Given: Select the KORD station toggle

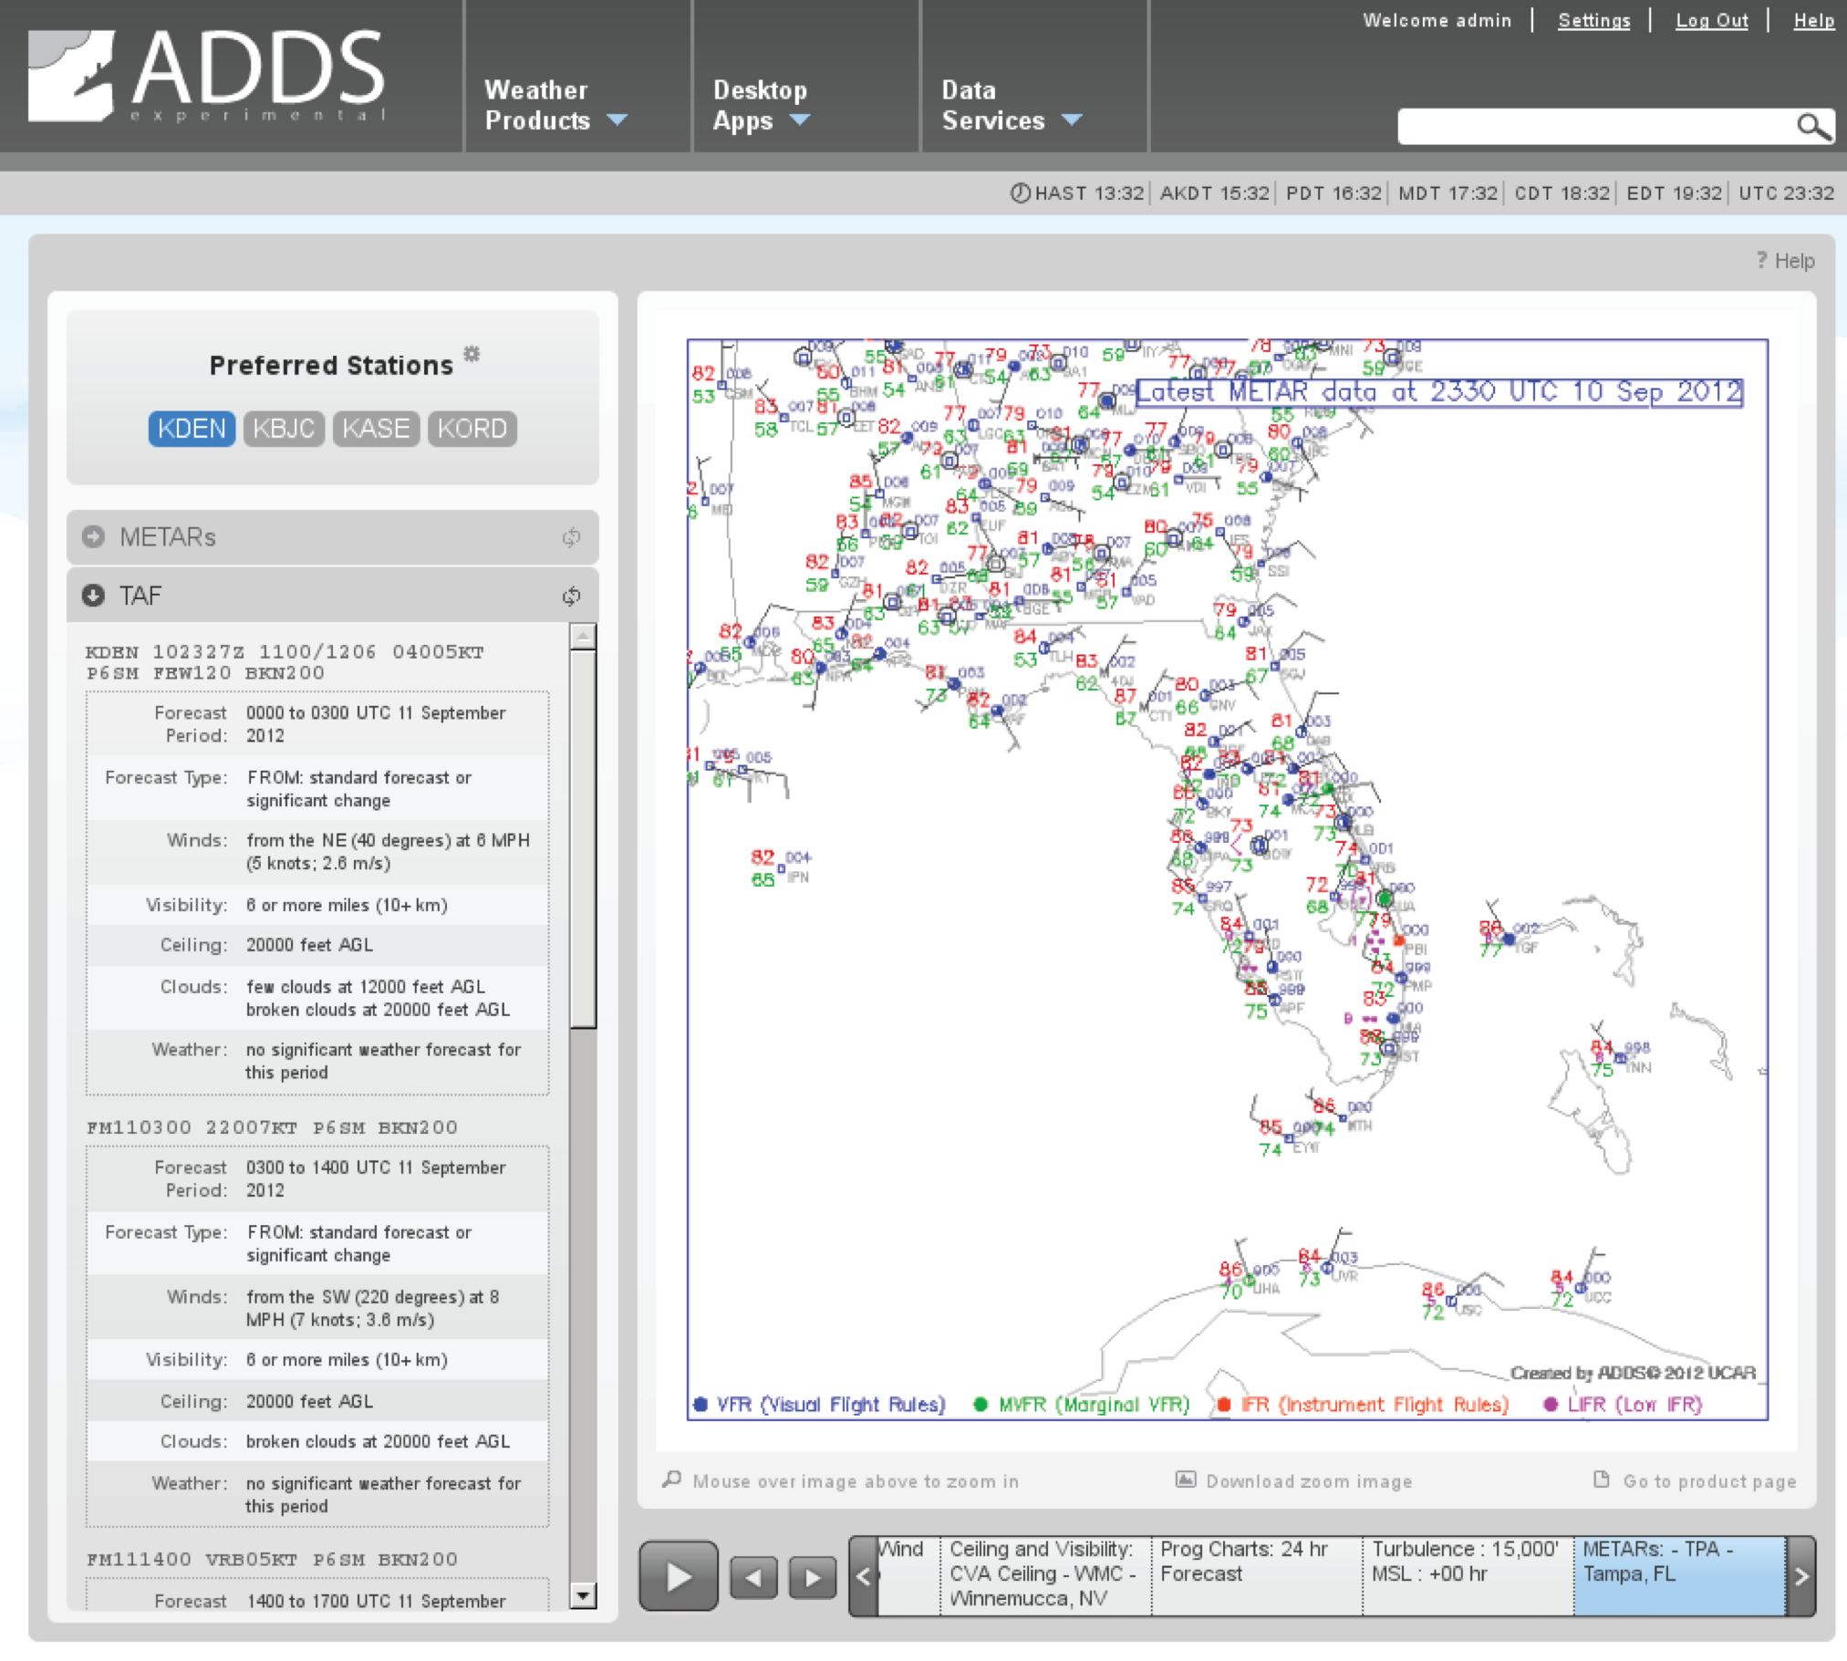Looking at the screenshot, I should tap(472, 428).
